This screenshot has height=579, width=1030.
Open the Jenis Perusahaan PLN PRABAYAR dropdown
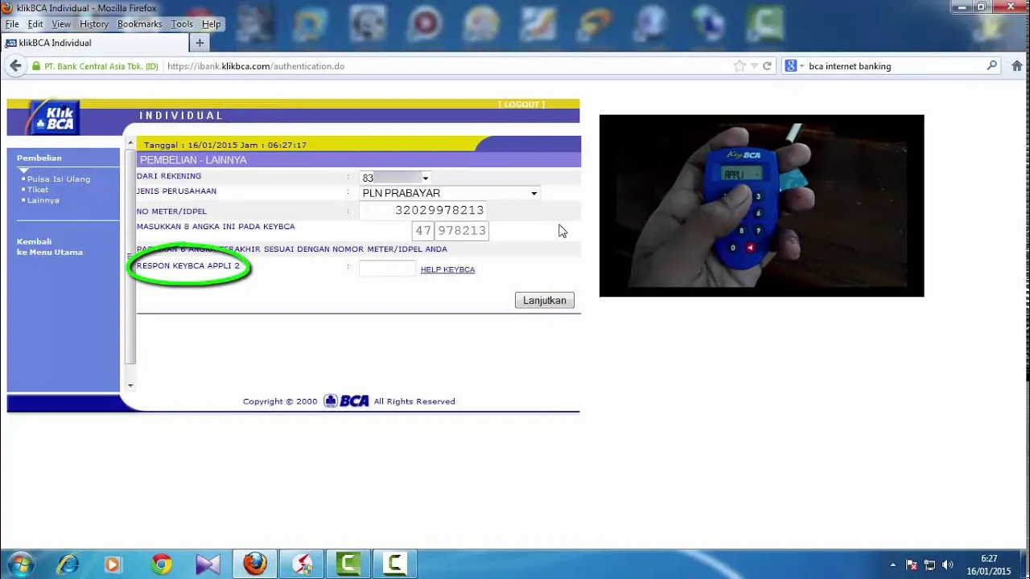pos(449,193)
